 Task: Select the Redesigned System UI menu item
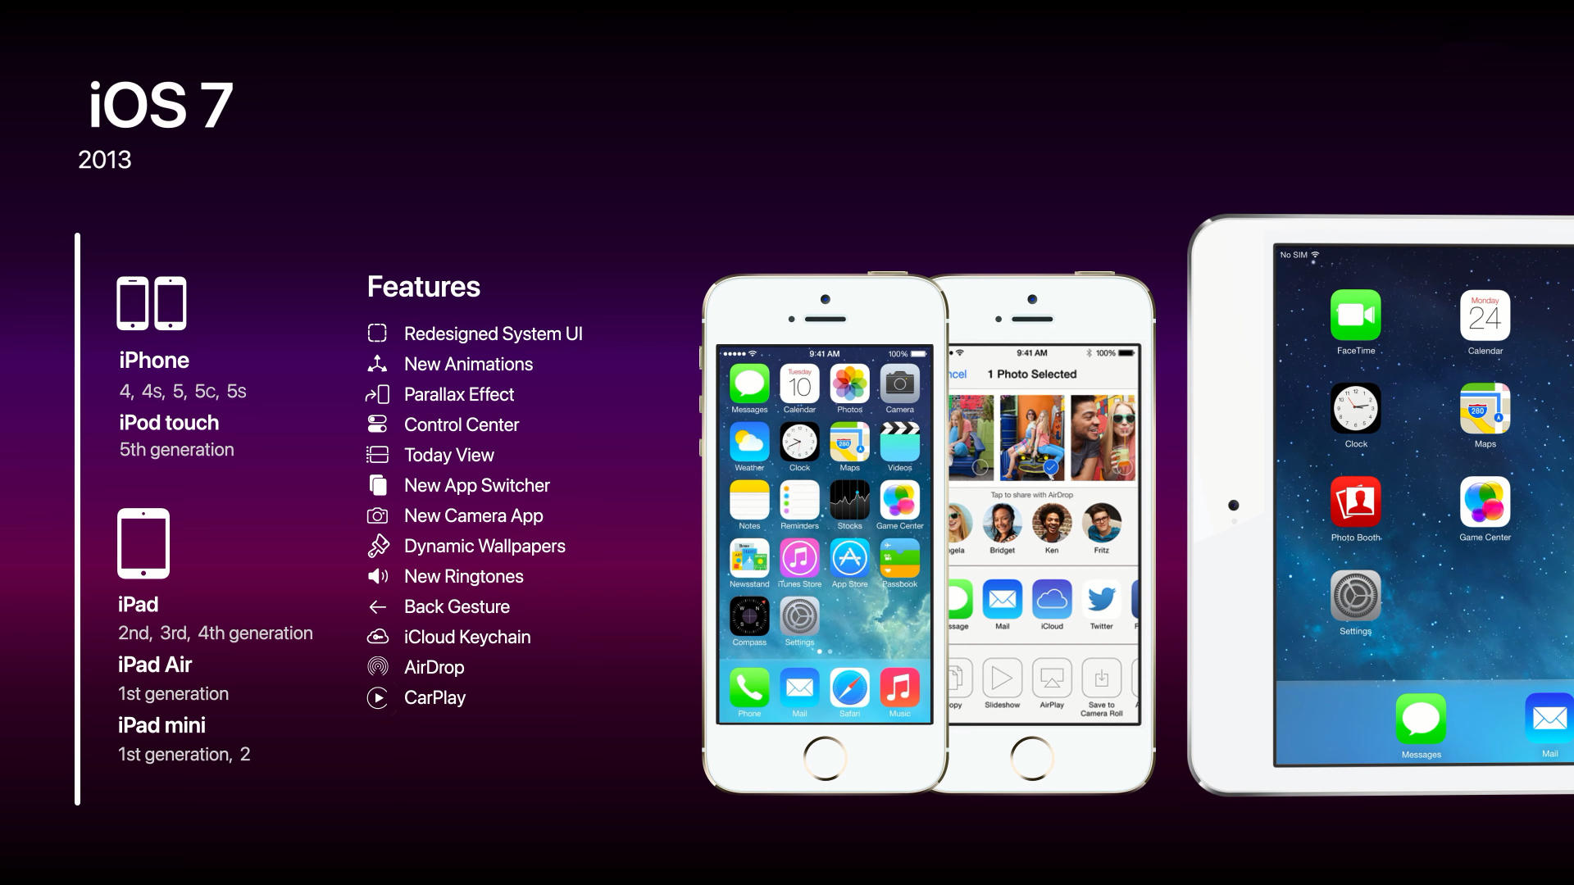493,333
